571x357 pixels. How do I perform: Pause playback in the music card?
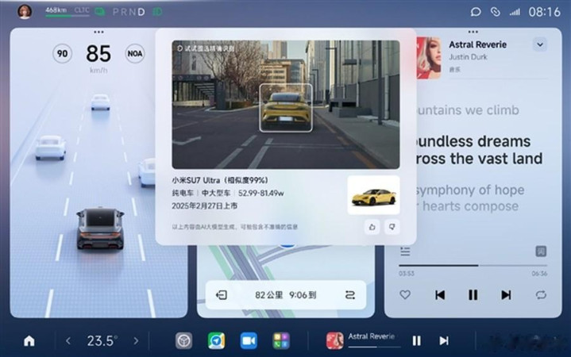point(473,295)
